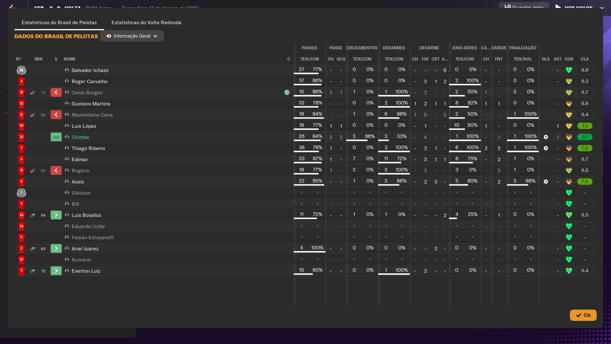Click Bill's red shirt number 9 icon
The height and width of the screenshot is (344, 611).
tap(21, 204)
